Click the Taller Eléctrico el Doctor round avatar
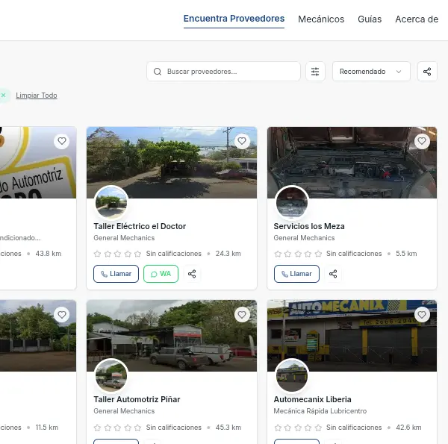The width and height of the screenshot is (448, 444). tap(111, 203)
